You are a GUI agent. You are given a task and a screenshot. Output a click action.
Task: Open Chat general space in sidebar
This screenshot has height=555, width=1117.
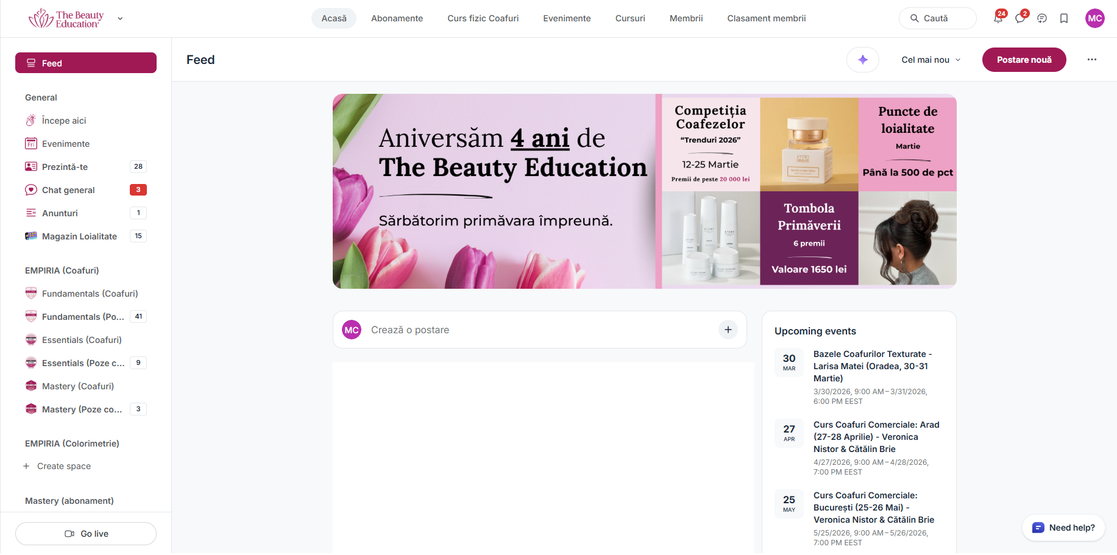coord(68,190)
